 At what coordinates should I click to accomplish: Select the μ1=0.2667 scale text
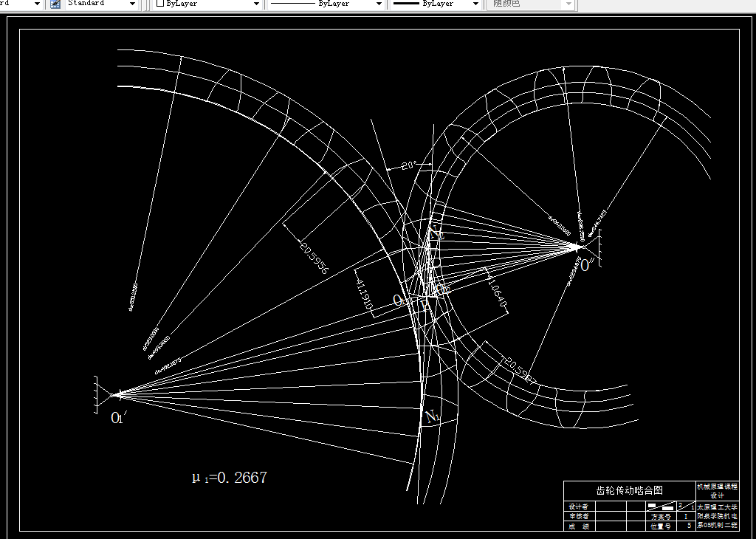pos(230,477)
